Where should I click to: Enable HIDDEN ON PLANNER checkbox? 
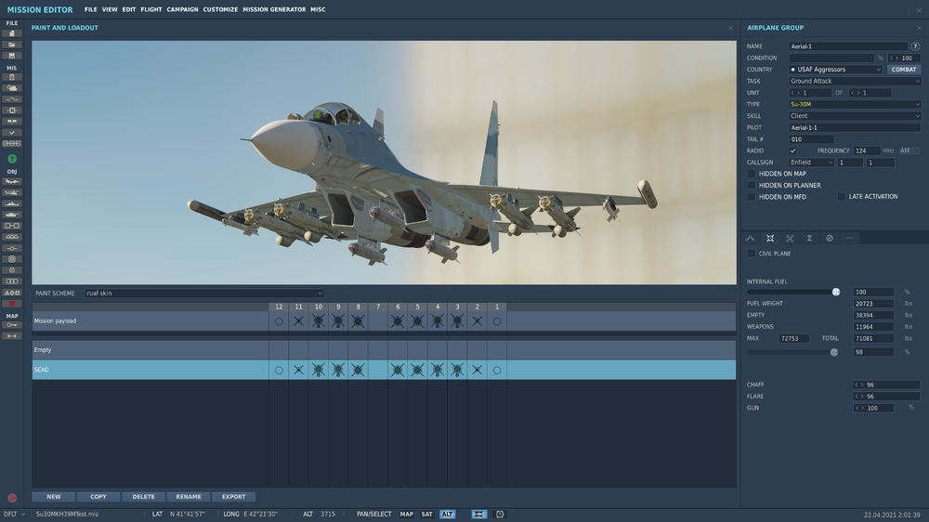click(x=752, y=186)
